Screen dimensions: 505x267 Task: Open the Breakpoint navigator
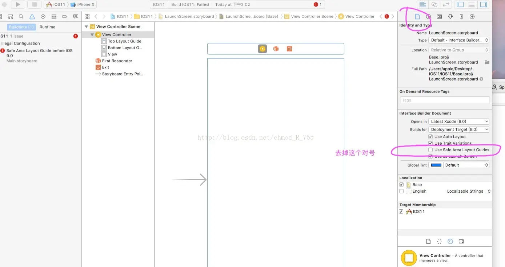[x=65, y=17]
